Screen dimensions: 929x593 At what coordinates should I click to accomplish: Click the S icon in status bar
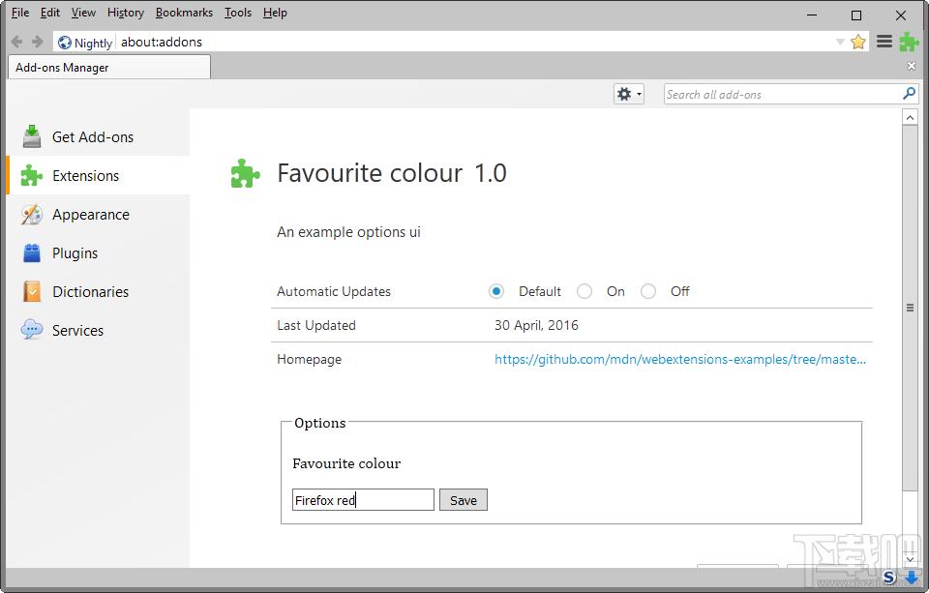[888, 577]
